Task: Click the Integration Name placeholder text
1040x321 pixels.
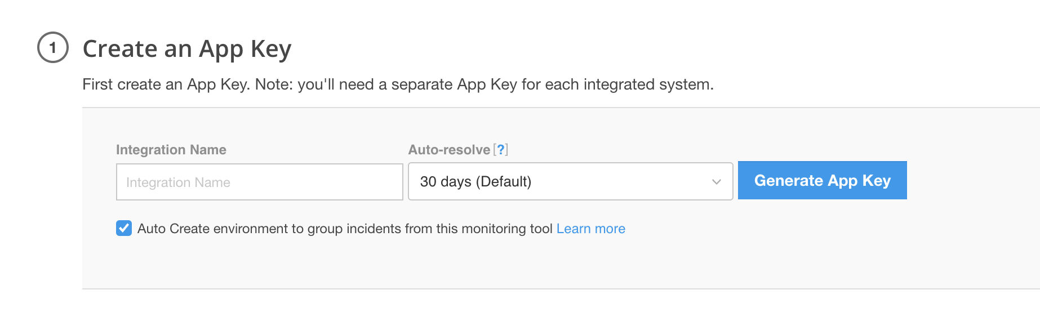Action: 178,182
